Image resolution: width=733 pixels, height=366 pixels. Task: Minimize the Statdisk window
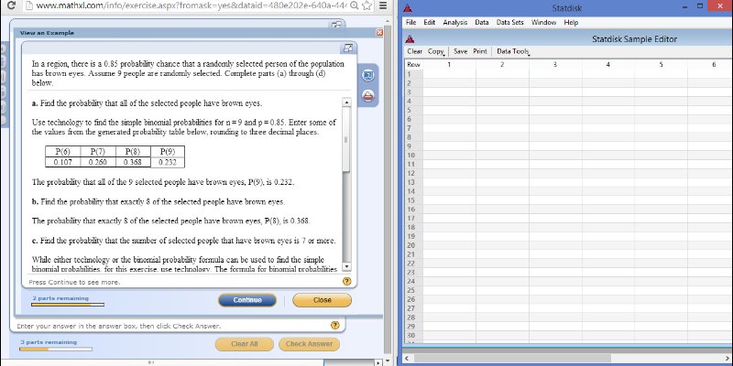[685, 7]
